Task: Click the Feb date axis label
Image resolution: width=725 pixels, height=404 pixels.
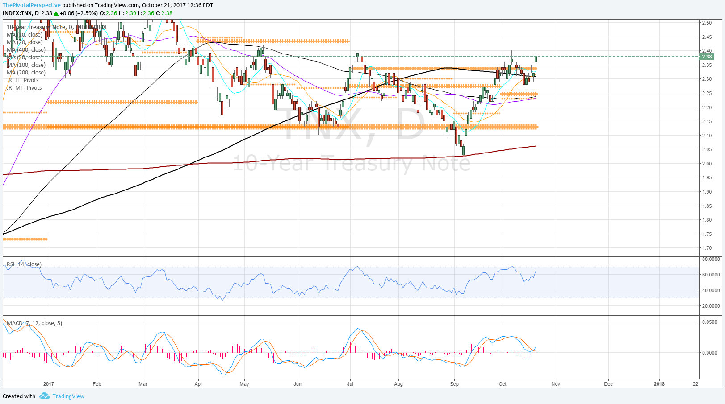Action: point(96,384)
